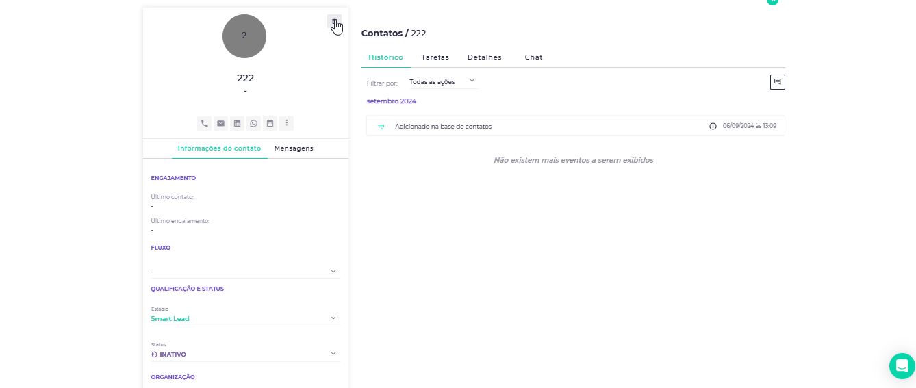
Task: Click the green filter icon on history event
Action: (381, 127)
